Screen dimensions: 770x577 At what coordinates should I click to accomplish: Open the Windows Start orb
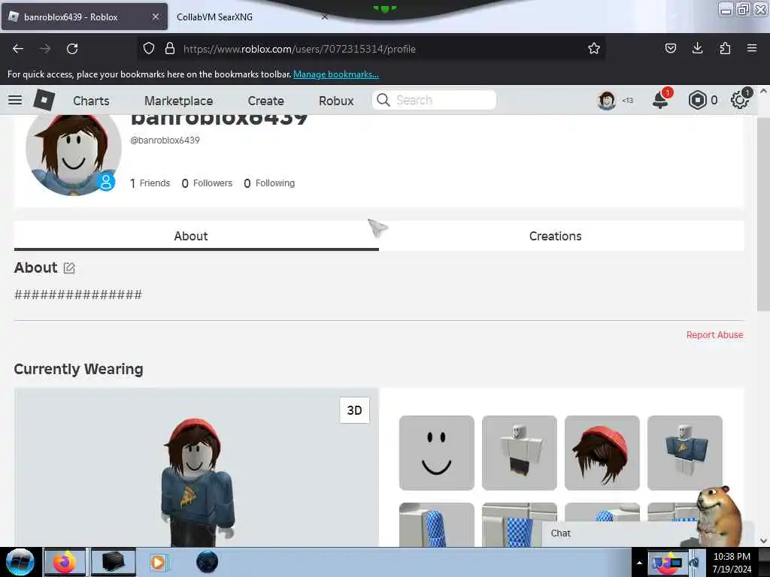20,562
